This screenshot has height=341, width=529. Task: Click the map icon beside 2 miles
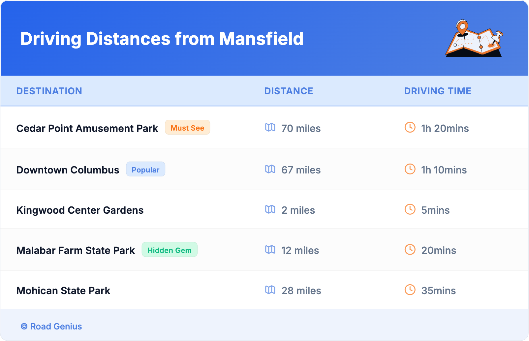pos(270,209)
